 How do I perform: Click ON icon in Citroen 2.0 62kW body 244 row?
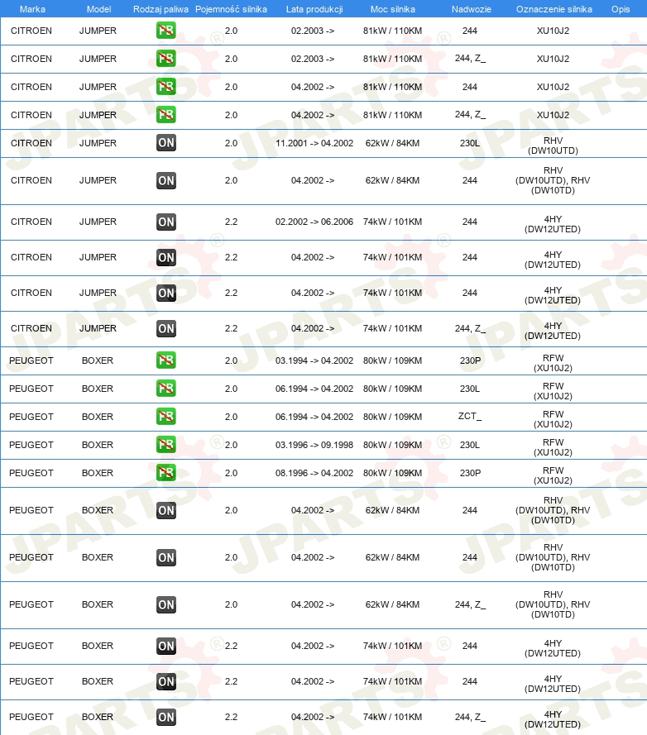166,180
